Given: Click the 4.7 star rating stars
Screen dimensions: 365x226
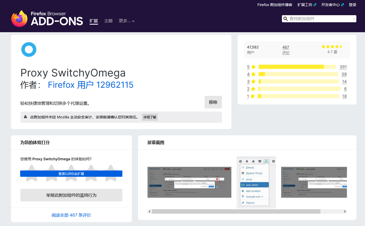Looking at the screenshot, I should coord(332,47).
